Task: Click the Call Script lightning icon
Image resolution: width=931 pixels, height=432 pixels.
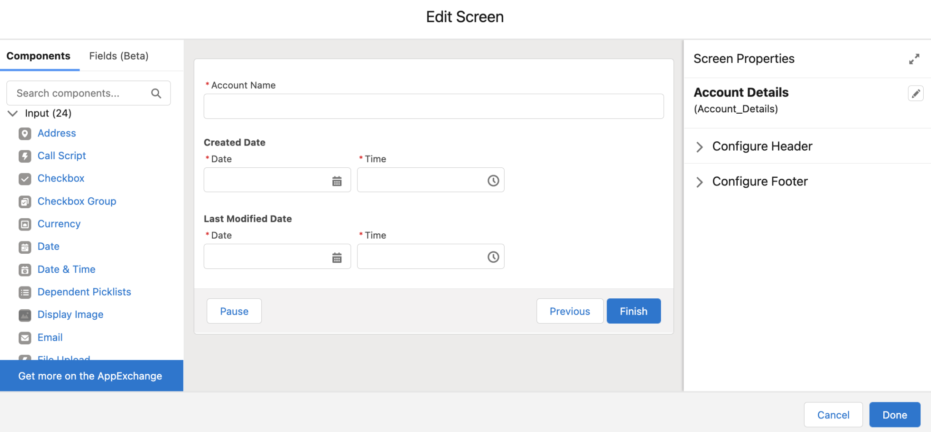Action: pyautogui.click(x=25, y=156)
